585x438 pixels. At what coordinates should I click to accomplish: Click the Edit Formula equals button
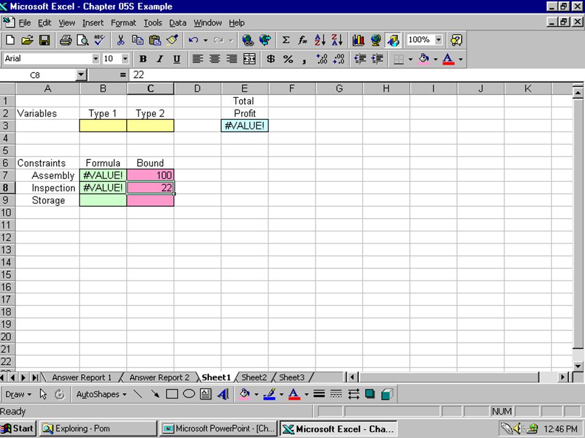coord(122,75)
